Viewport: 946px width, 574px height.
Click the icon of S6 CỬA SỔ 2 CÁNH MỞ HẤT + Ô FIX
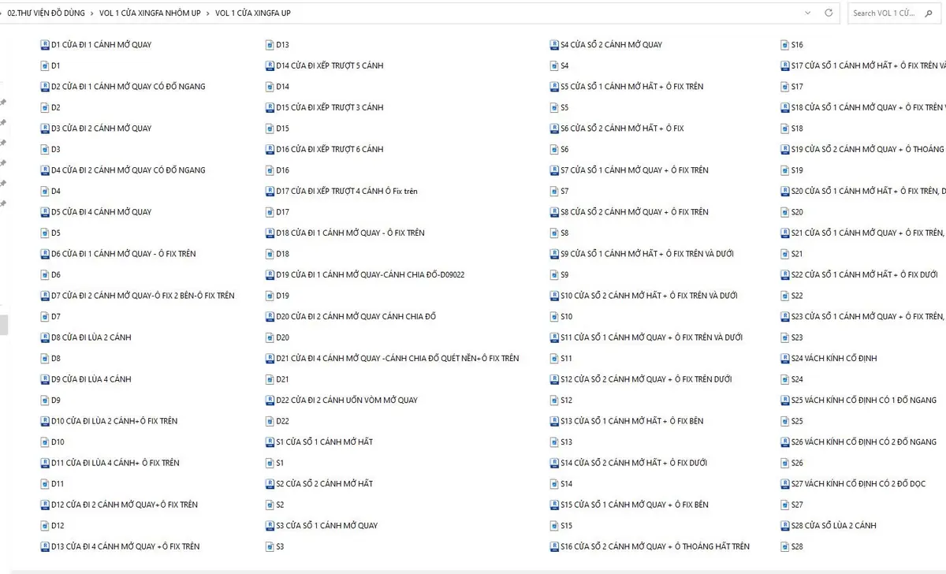point(554,129)
